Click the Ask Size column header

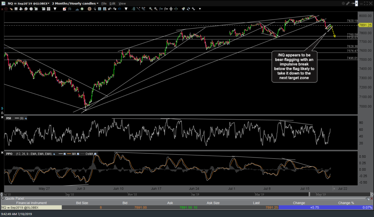click(213, 203)
